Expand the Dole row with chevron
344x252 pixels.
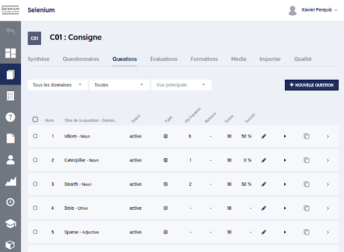tap(328, 208)
